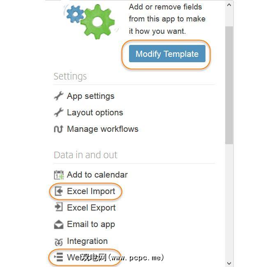Select Excel Export option
This screenshot has height=267, width=263.
pos(91,208)
